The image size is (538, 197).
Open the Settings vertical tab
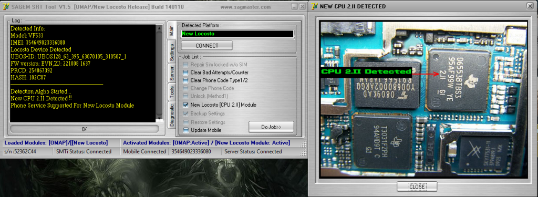pos(172,52)
